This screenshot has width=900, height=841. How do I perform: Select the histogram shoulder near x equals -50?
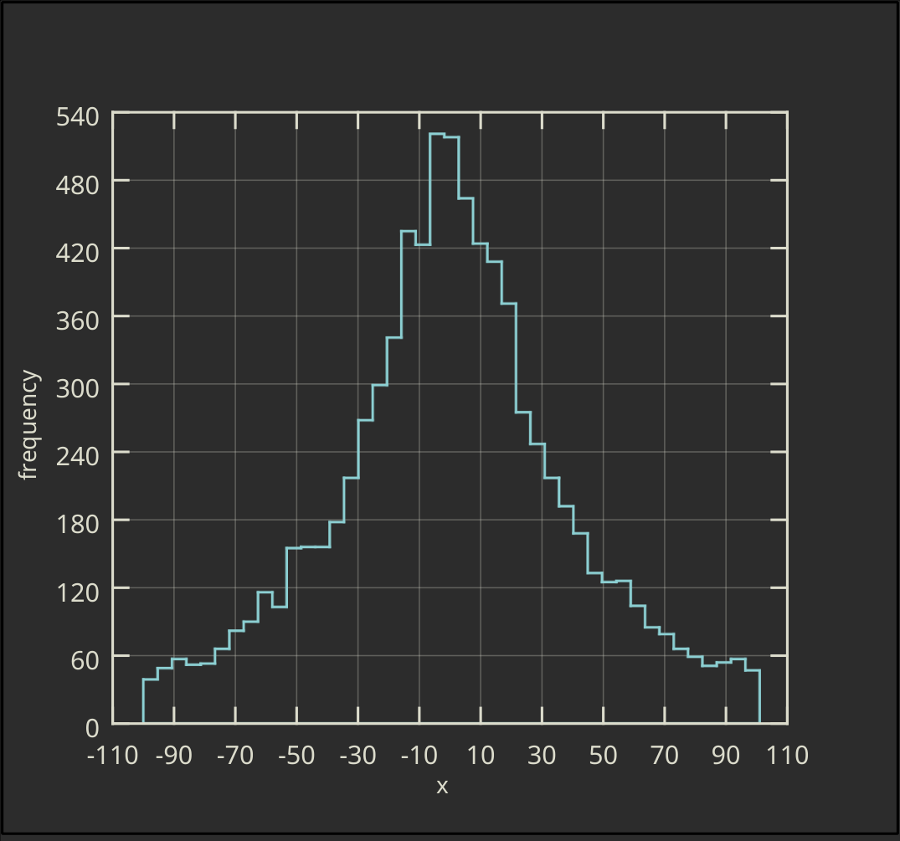pyautogui.click(x=297, y=548)
